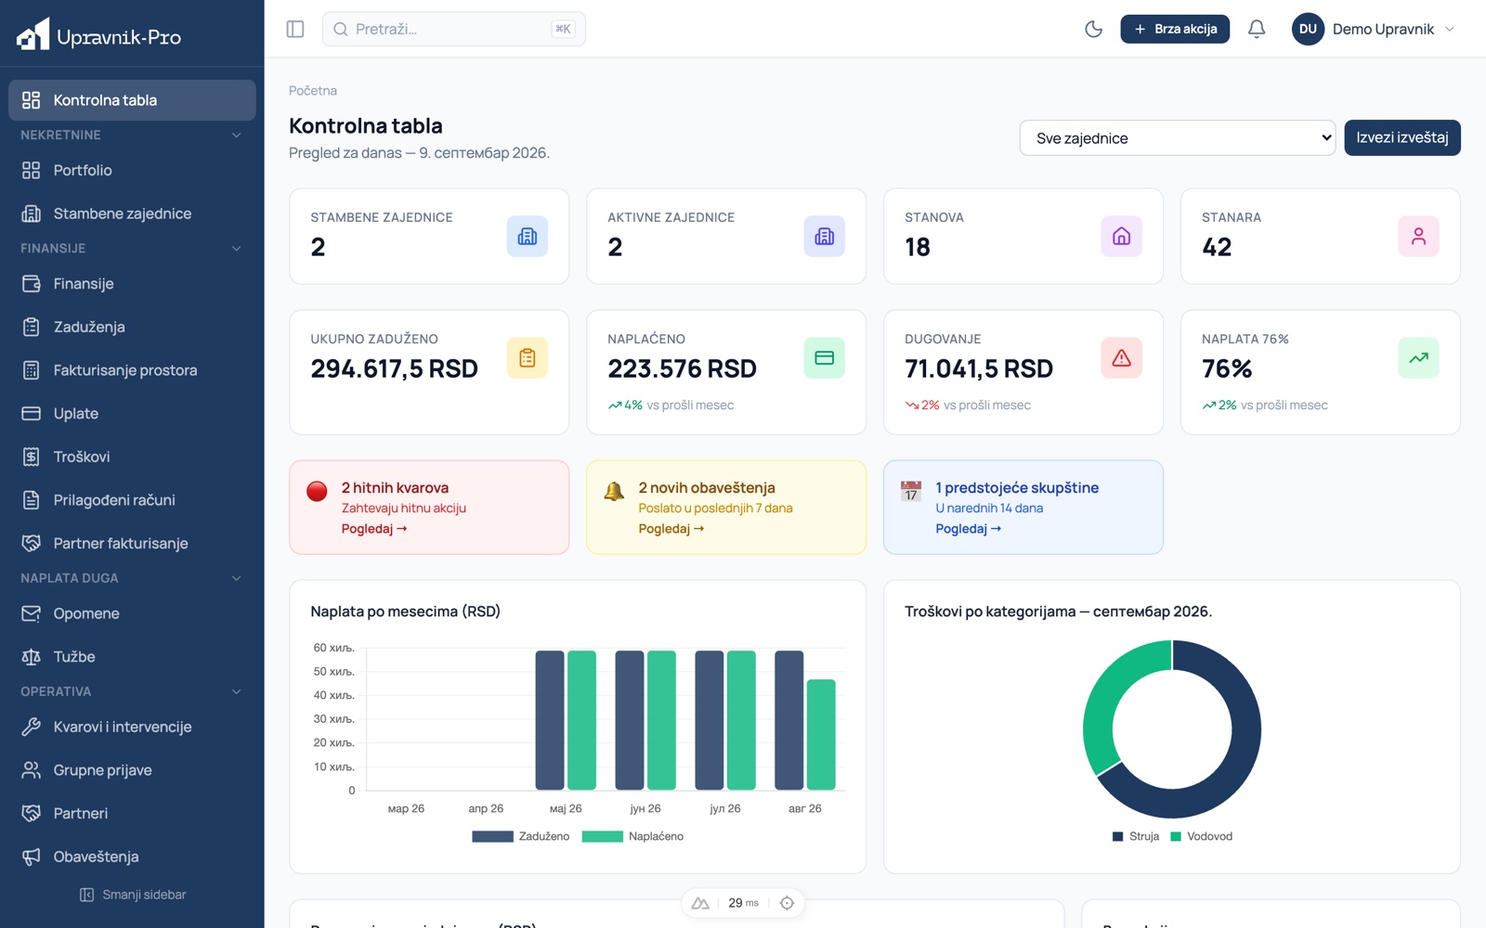Click the Stanova card home icon

[x=1122, y=237]
